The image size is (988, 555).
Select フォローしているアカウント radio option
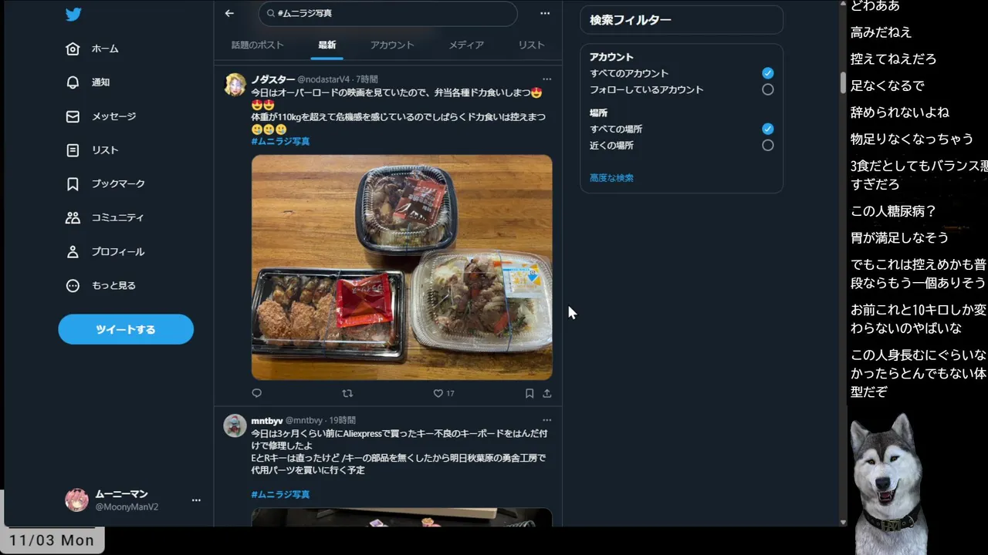(767, 89)
